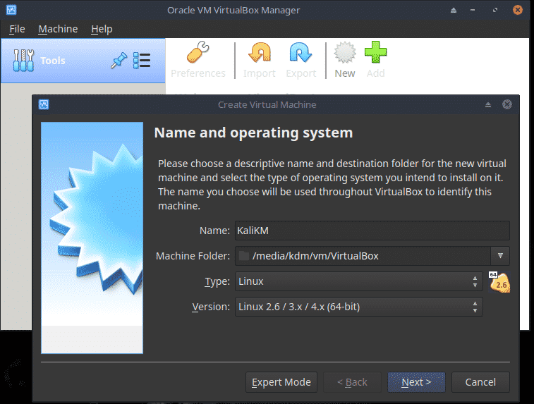Image resolution: width=534 pixels, height=404 pixels.
Task: Expand the Machine Folder dropdown arrow
Action: tap(499, 256)
